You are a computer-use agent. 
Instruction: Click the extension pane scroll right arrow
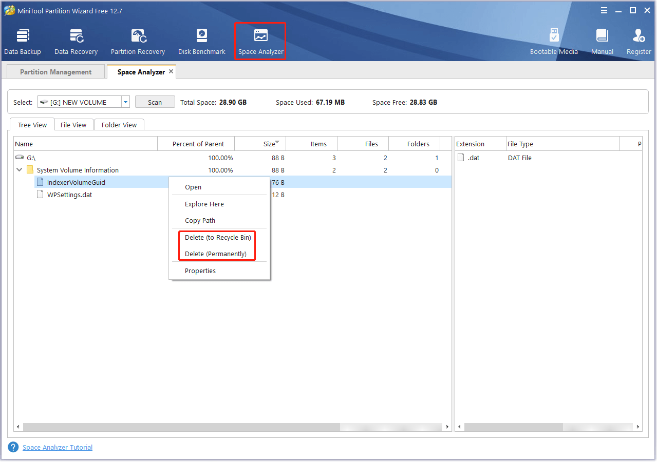[x=638, y=427]
